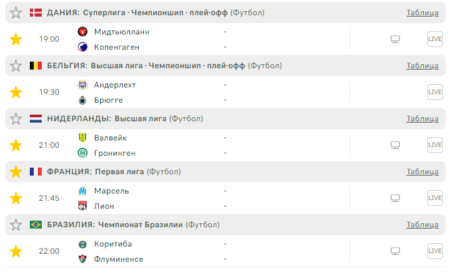
Task: Open TV broadcast info for Waalwijk vs Groningen
Action: 395,145
